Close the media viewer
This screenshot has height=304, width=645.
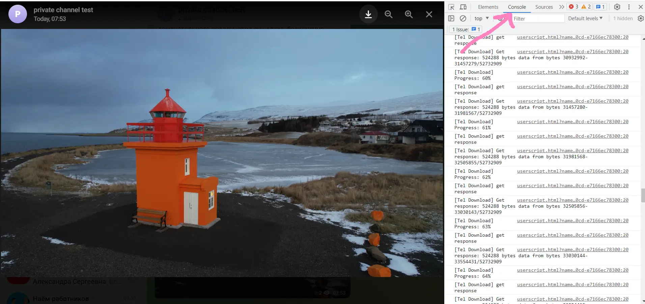429,14
